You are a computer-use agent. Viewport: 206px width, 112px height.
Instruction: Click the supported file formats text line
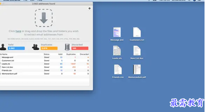coord(43,39)
